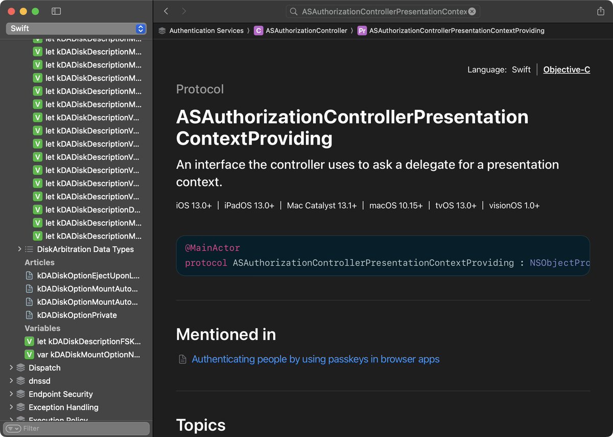The height and width of the screenshot is (437, 613).
Task: Go forward to next documentation page
Action: coord(184,11)
